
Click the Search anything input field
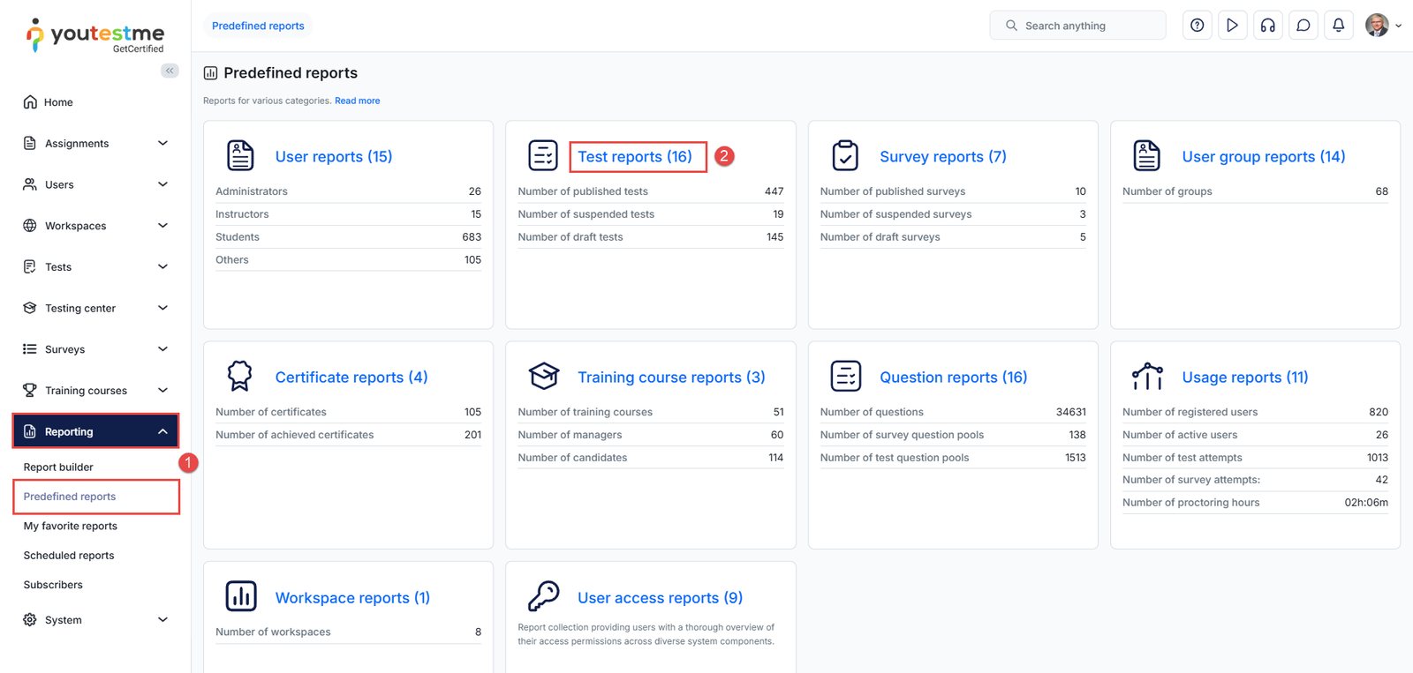[x=1086, y=26]
